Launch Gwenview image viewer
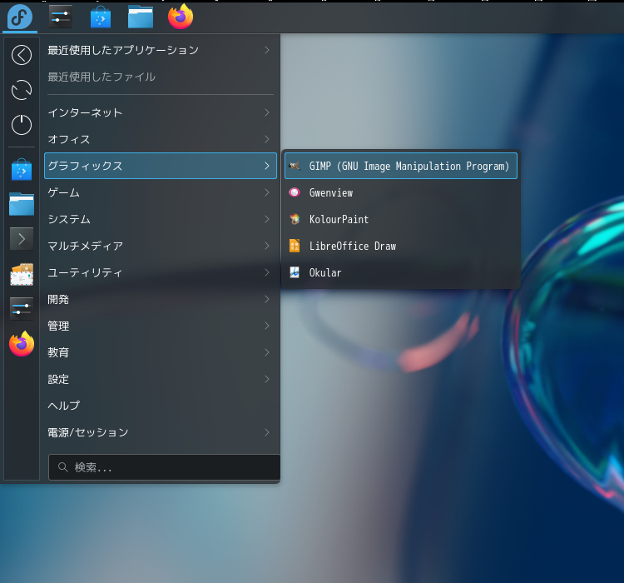This screenshot has height=583, width=624. click(401, 192)
